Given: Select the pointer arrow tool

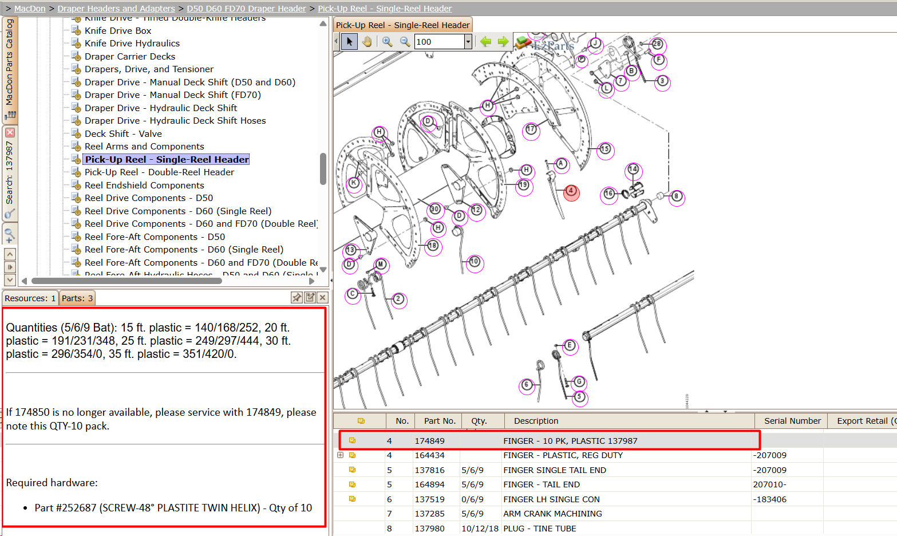Looking at the screenshot, I should click(349, 42).
